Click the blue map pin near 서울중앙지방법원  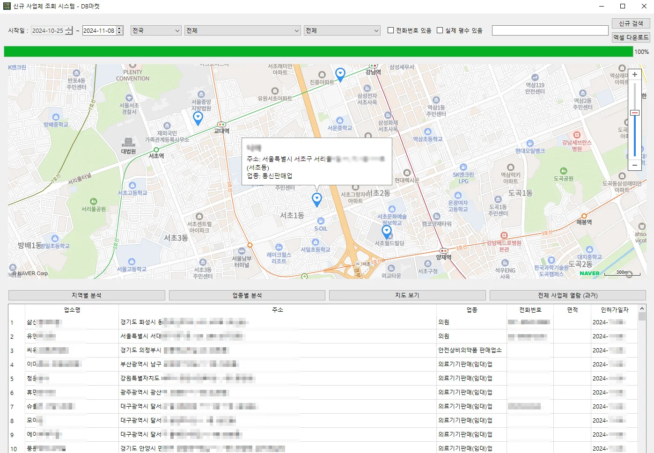pyautogui.click(x=198, y=118)
